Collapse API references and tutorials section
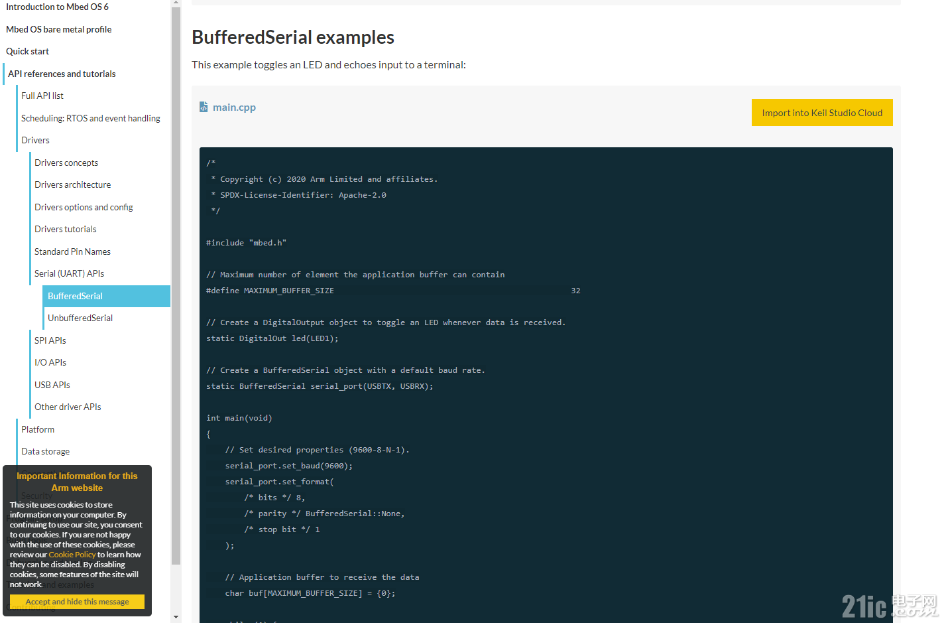The image size is (944, 623). click(62, 74)
